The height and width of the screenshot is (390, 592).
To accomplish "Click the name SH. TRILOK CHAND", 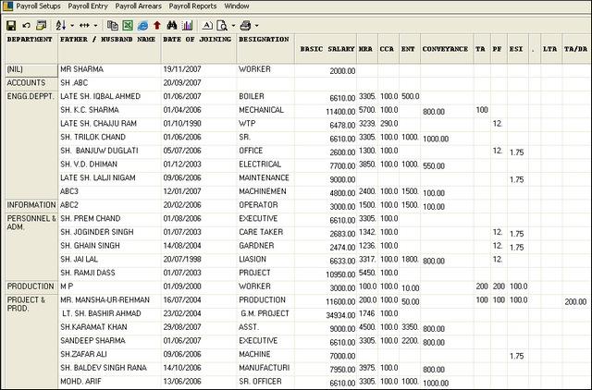I will coord(92,138).
